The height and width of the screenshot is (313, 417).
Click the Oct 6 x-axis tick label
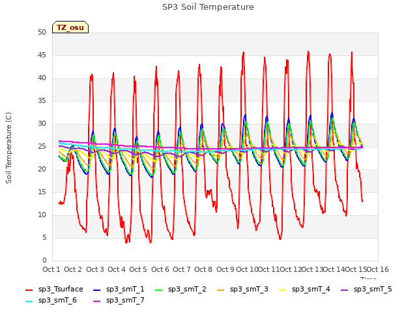coord(160,269)
